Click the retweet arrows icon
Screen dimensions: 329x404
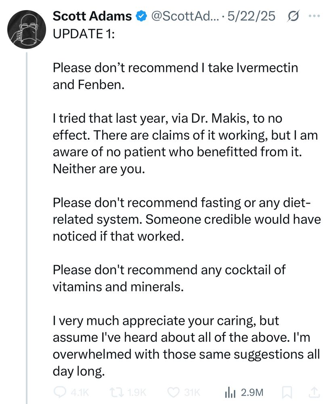point(117,392)
